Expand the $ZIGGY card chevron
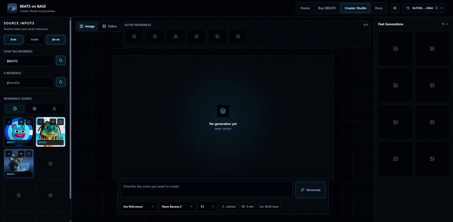Image resolution: width=453 pixels, height=222 pixels. (x=40, y=122)
